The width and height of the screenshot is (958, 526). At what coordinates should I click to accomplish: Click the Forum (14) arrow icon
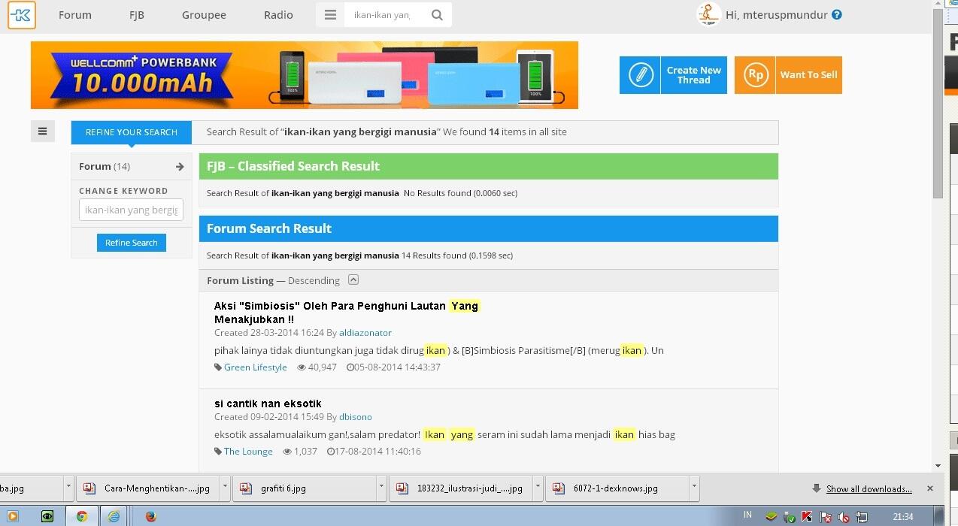pos(180,167)
